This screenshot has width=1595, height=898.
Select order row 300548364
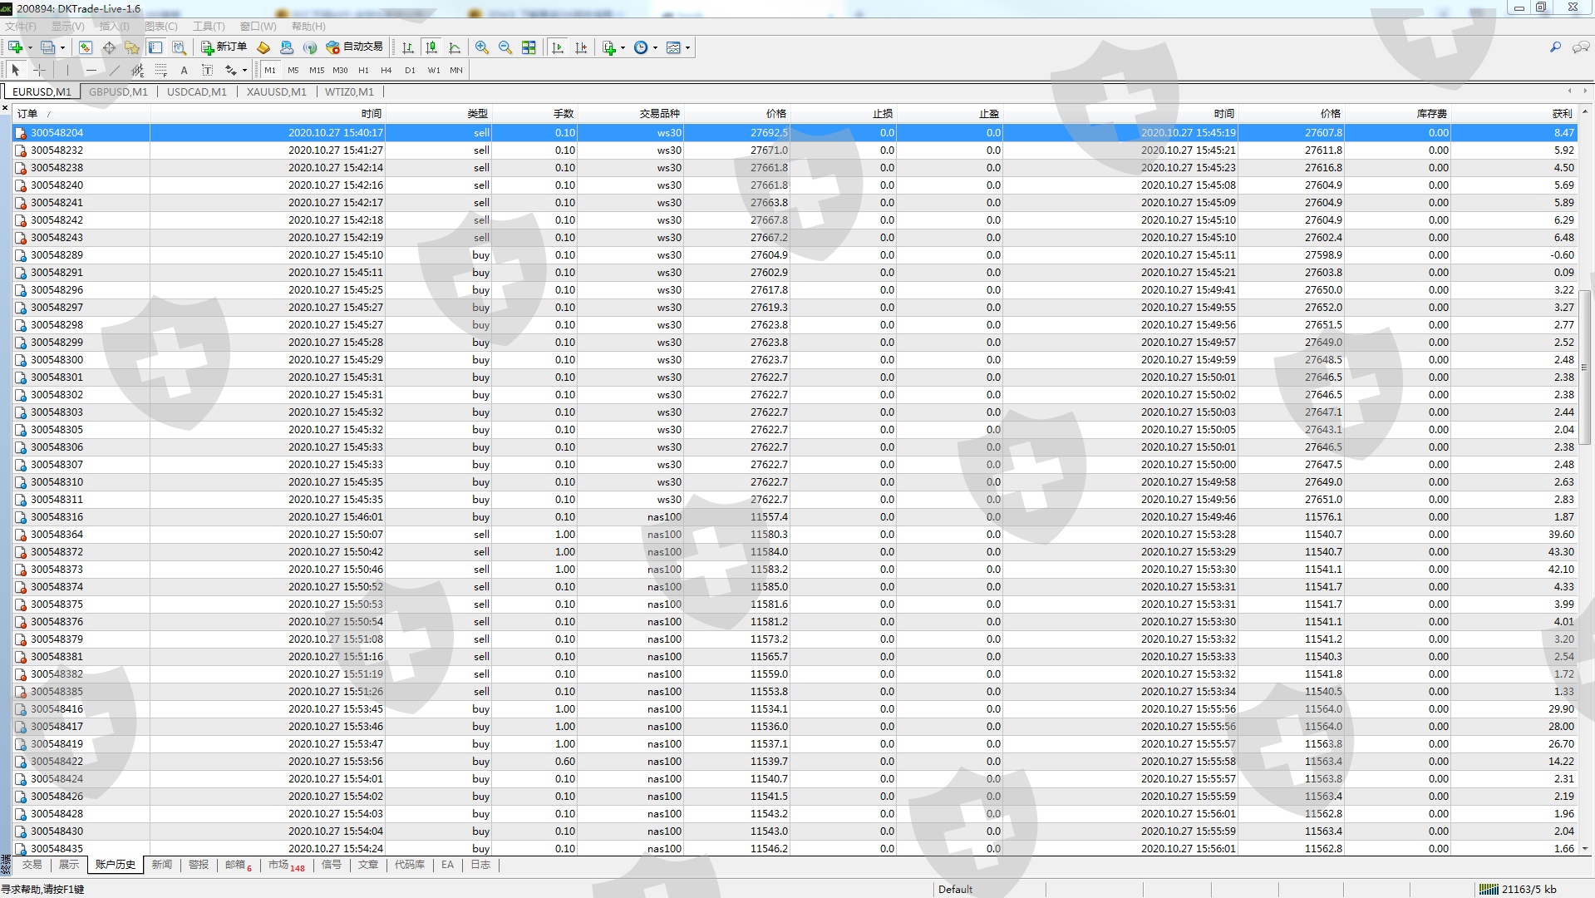pyautogui.click(x=57, y=535)
